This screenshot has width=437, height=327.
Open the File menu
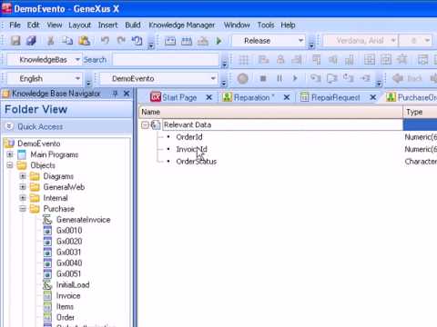tap(15, 25)
